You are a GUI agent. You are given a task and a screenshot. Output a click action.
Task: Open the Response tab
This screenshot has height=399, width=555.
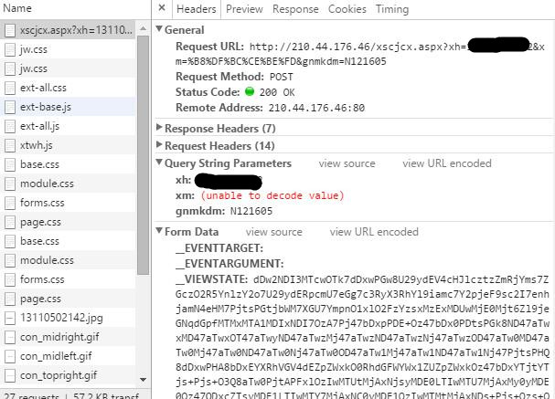click(x=295, y=9)
